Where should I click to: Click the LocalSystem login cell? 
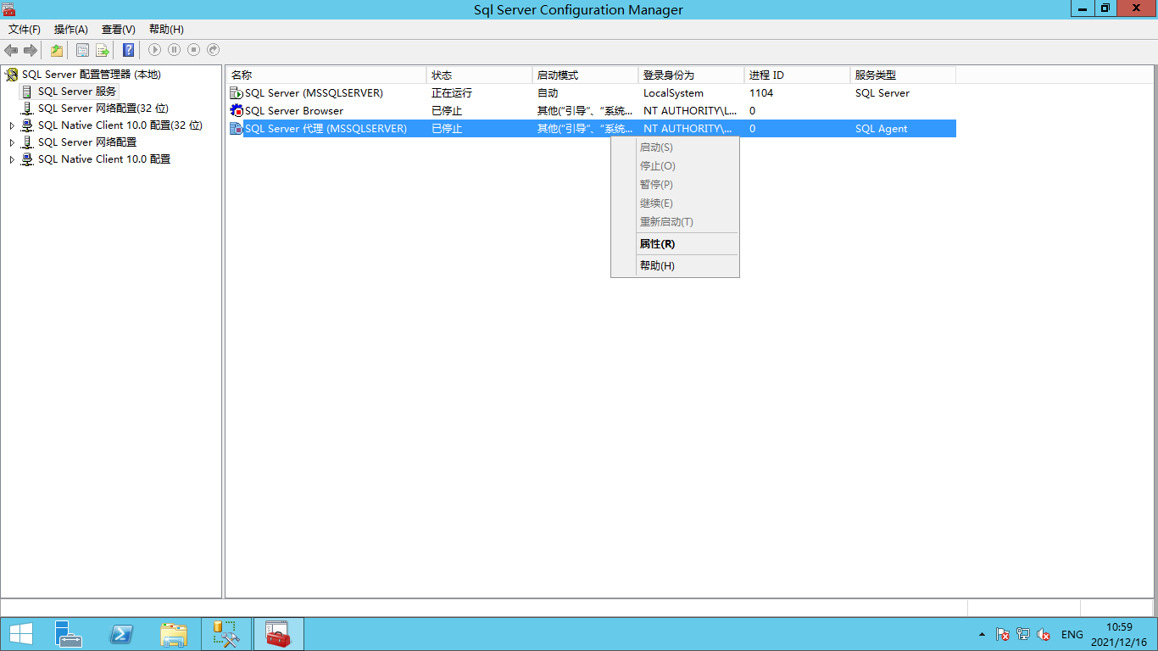(x=673, y=93)
